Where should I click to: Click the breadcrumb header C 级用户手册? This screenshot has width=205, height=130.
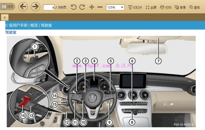[16, 25]
